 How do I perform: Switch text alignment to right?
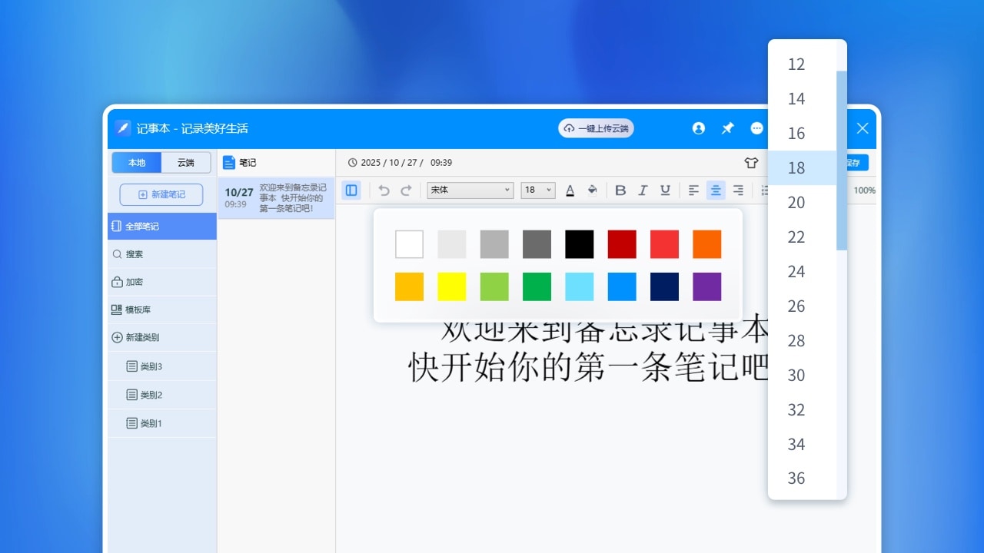click(x=738, y=190)
